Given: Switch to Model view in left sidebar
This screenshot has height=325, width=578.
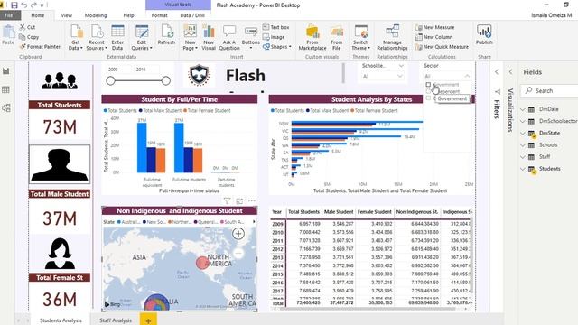Looking at the screenshot, I should [x=6, y=108].
